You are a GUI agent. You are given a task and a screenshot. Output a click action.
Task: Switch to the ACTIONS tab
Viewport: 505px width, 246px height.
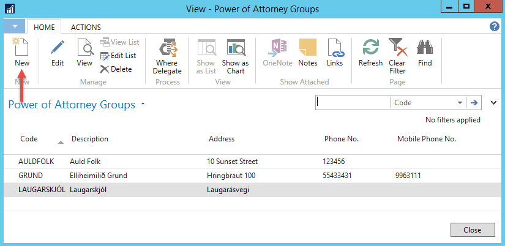(86, 28)
